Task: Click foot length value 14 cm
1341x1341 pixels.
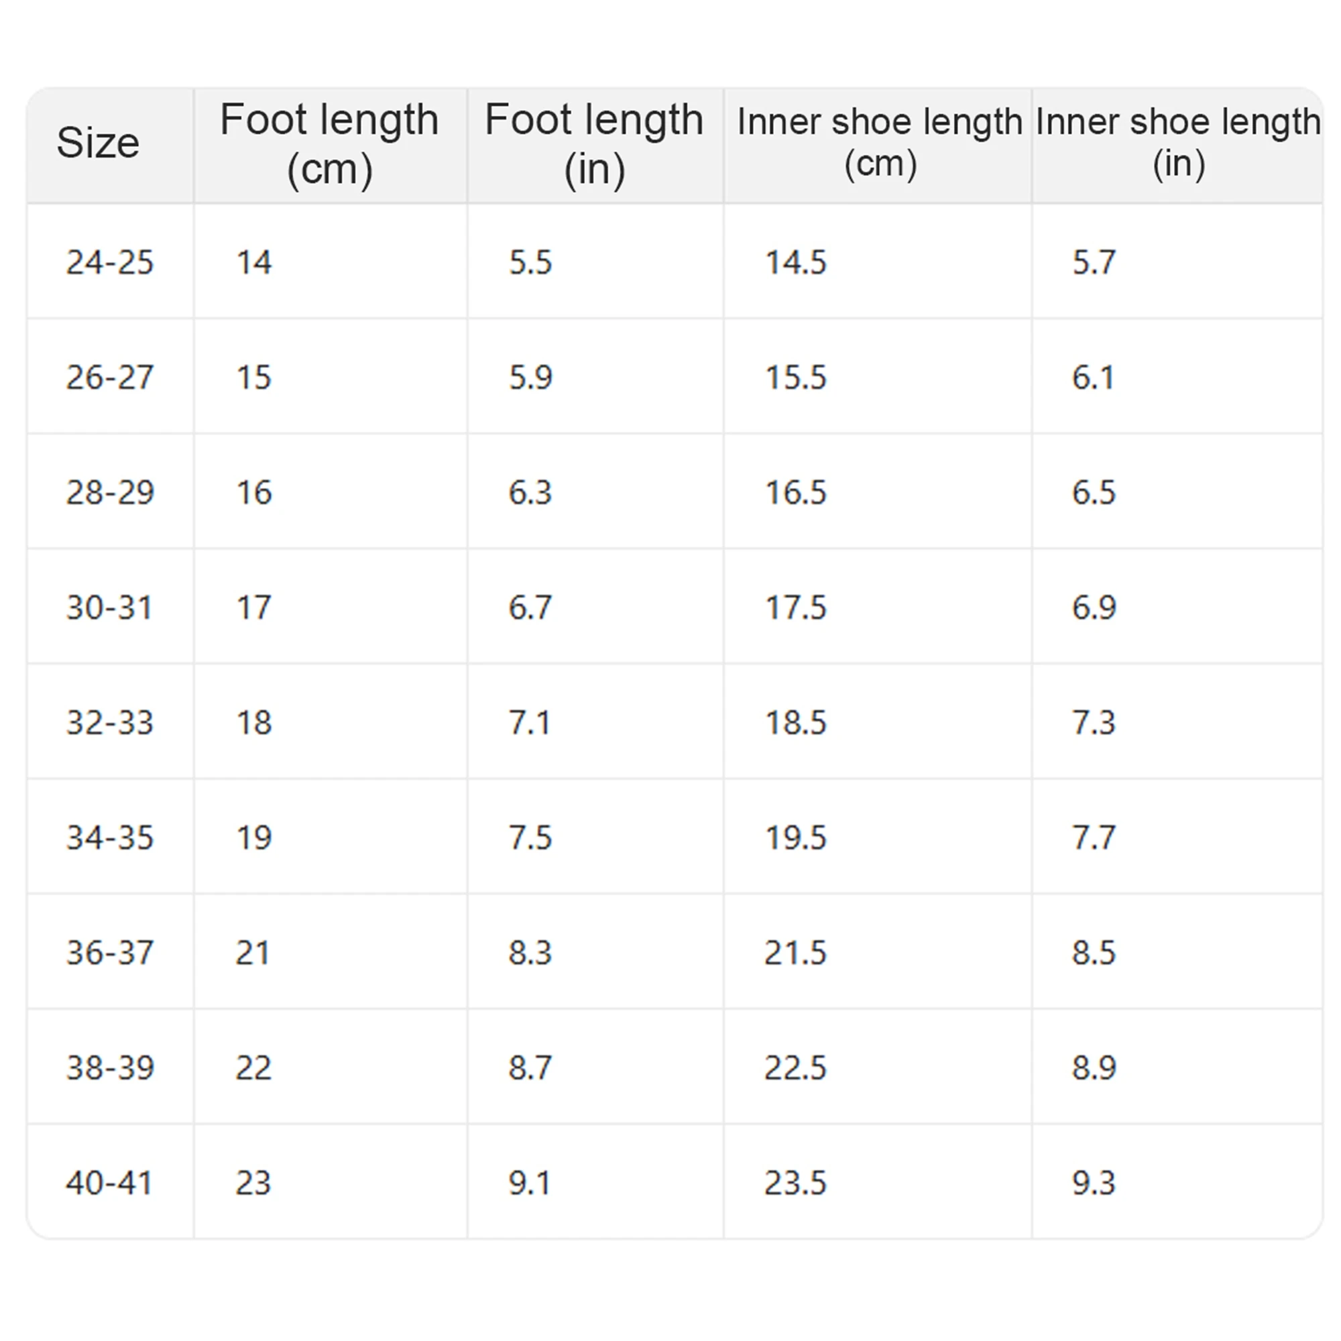Action: coord(254,262)
